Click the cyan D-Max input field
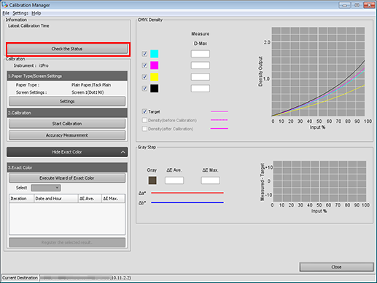The height and width of the screenshot is (283, 377). click(201, 54)
